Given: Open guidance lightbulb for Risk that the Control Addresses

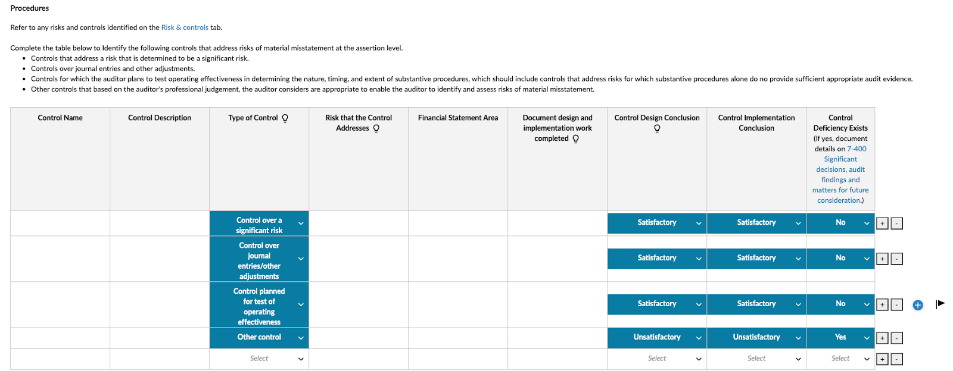Looking at the screenshot, I should point(376,128).
